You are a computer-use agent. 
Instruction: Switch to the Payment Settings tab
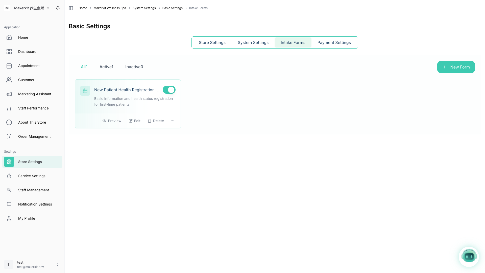coord(334,42)
